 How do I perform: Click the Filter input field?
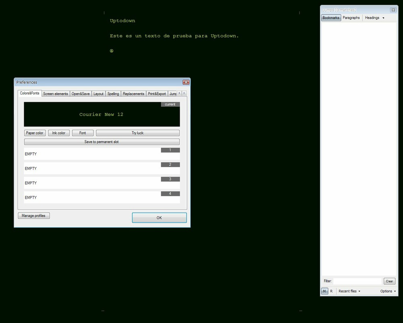point(357,281)
